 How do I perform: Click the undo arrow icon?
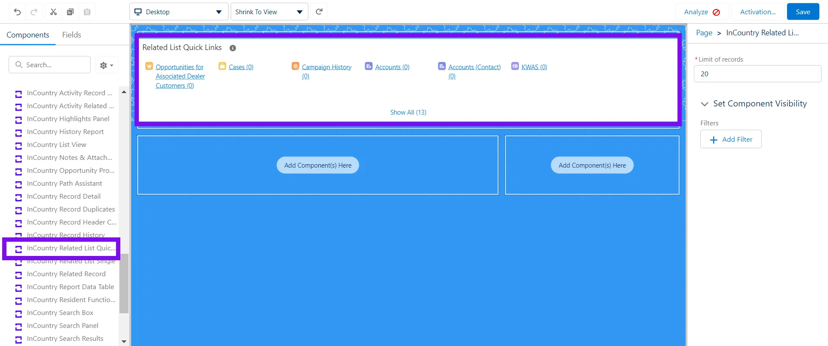point(17,12)
